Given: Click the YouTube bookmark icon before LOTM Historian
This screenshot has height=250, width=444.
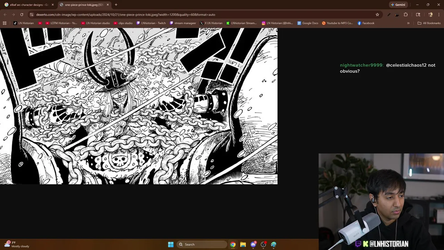Looking at the screenshot, I should click(x=40, y=23).
